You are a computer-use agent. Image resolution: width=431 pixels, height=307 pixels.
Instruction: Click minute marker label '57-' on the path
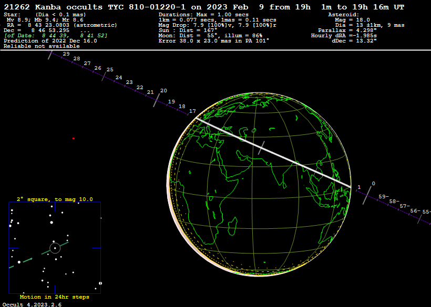point(405,206)
